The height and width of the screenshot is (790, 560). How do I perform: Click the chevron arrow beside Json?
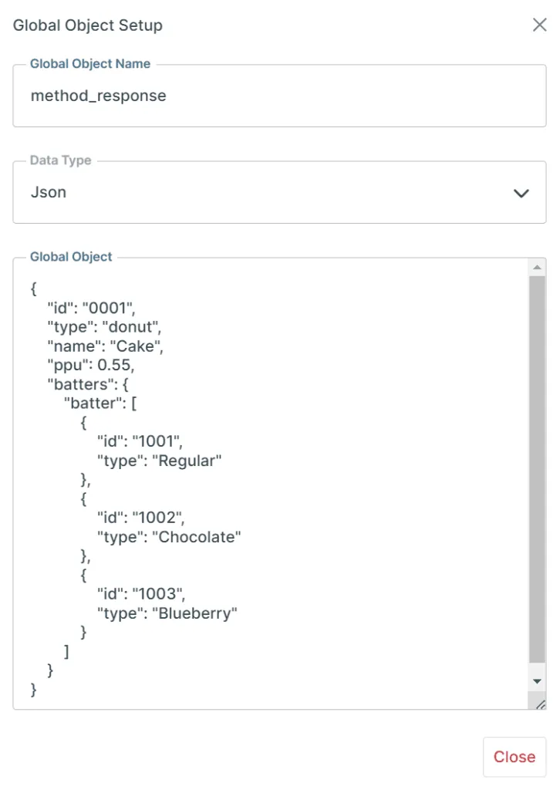[521, 193]
